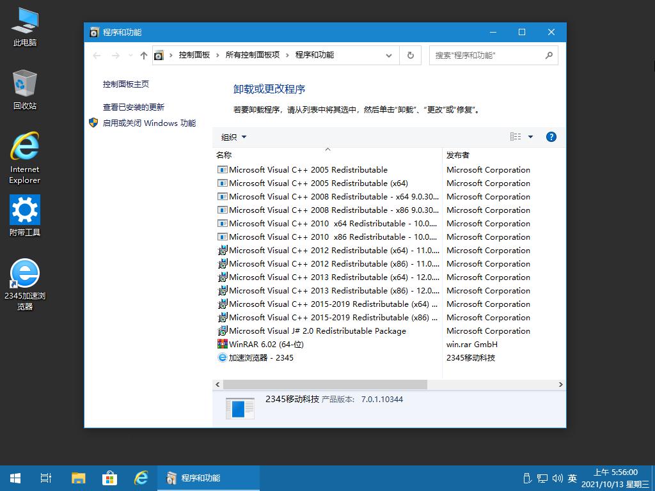This screenshot has height=491, width=655.
Task: Click the address bar control panel icon
Action: [159, 55]
